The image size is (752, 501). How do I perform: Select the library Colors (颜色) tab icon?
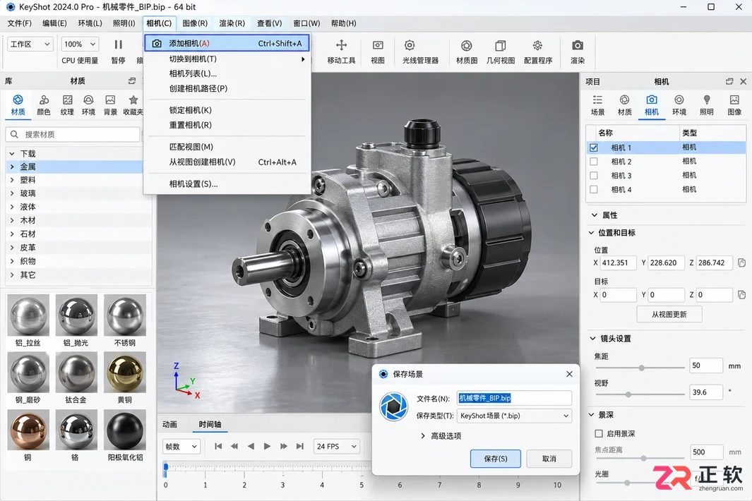44,99
